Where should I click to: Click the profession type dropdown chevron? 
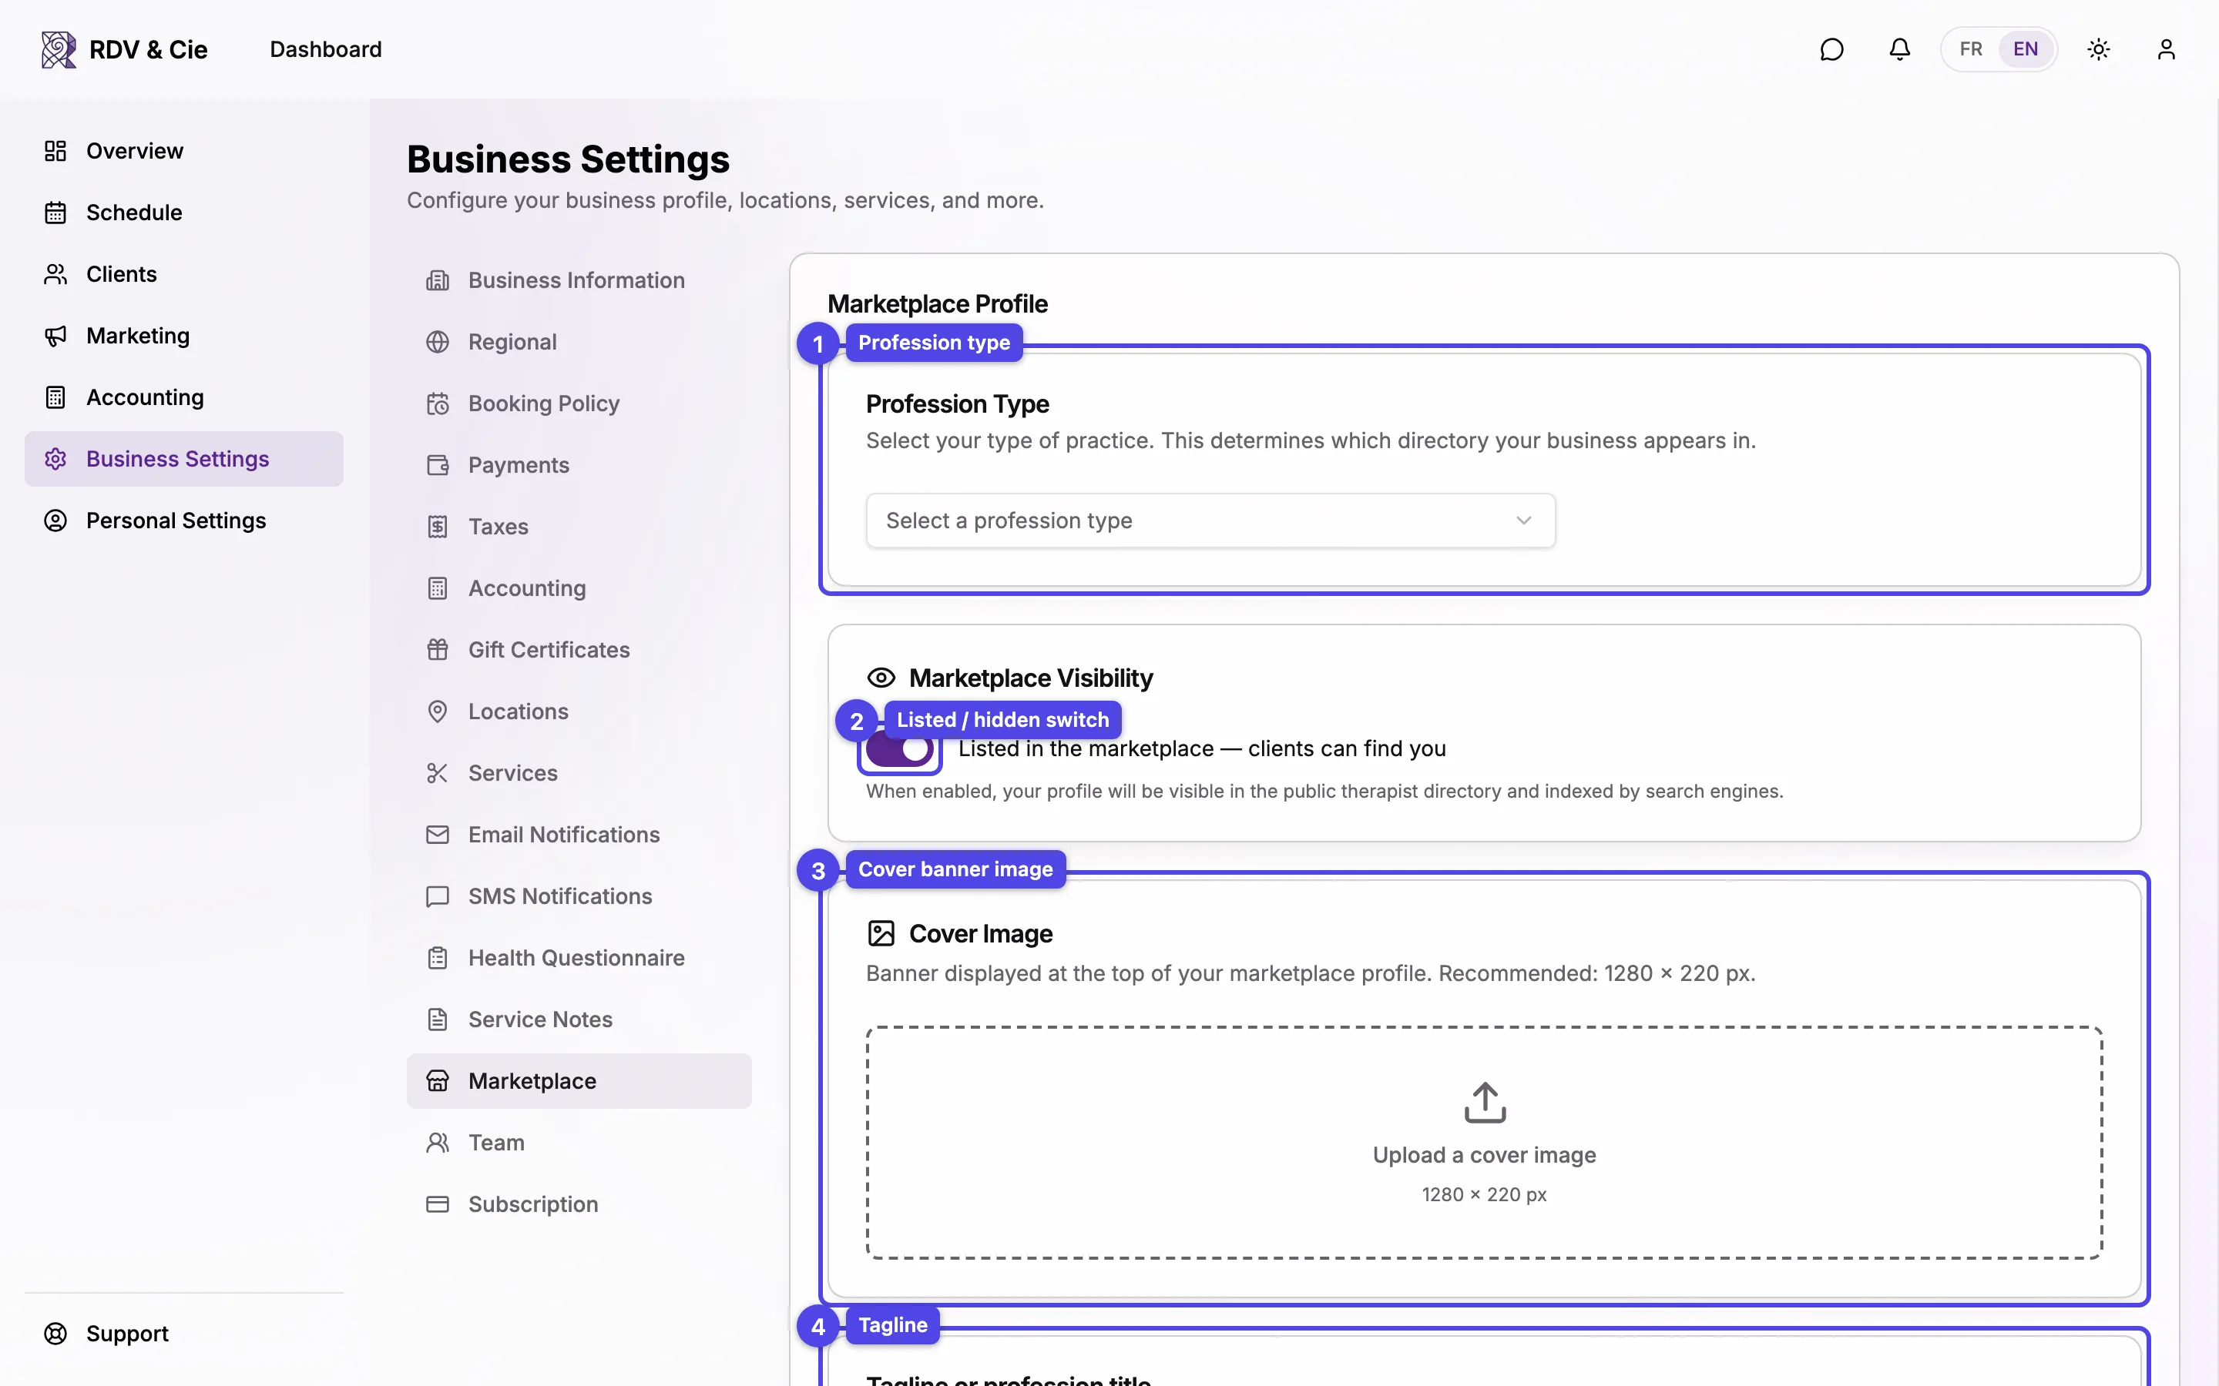pos(1523,521)
